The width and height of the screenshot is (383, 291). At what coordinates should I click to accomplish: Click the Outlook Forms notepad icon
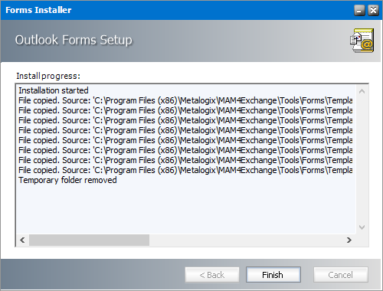coord(362,41)
